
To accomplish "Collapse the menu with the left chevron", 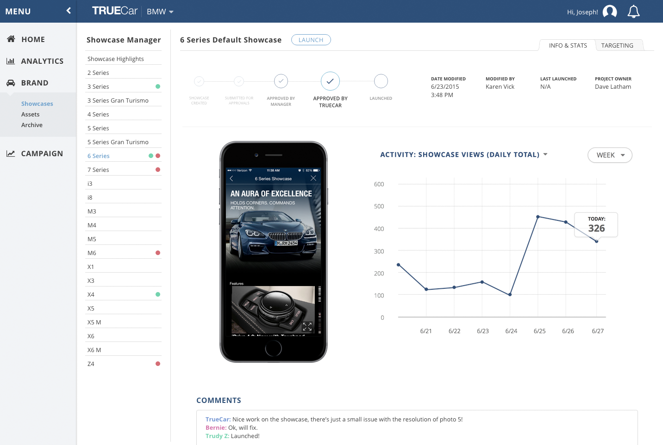I will (x=69, y=11).
